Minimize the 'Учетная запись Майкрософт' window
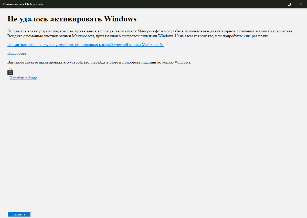 278,4
